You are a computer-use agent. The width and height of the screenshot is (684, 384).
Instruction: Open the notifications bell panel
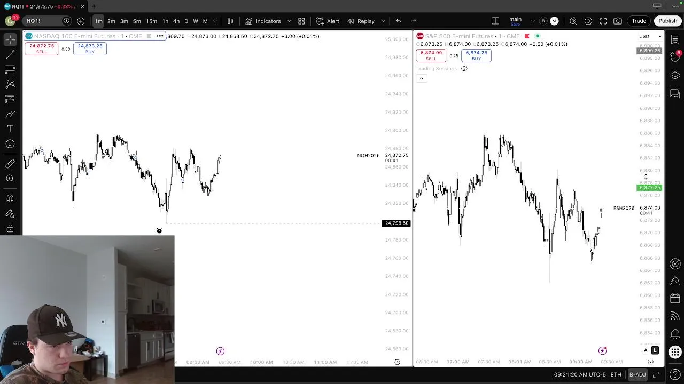(675, 334)
